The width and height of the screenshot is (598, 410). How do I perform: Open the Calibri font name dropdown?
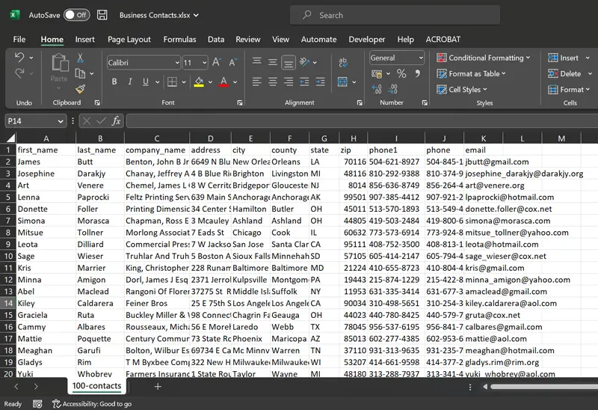point(177,63)
